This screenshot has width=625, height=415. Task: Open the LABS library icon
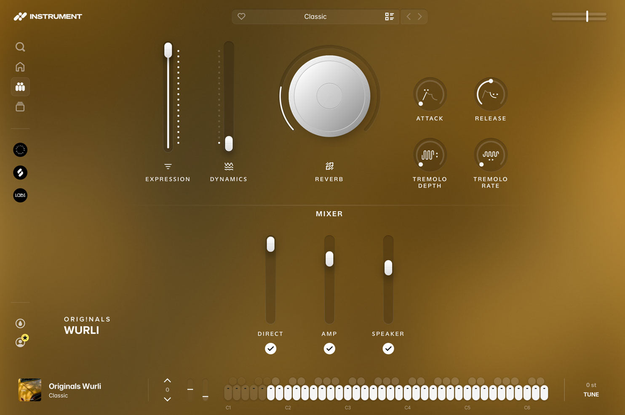(x=20, y=195)
